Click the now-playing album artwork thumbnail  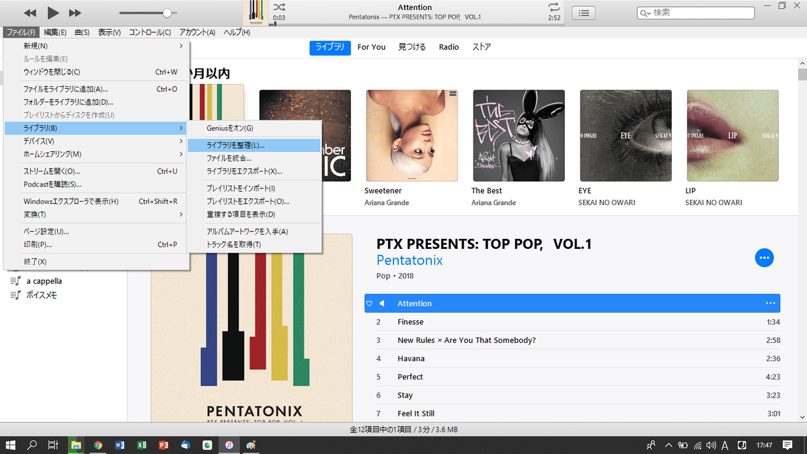coord(256,11)
